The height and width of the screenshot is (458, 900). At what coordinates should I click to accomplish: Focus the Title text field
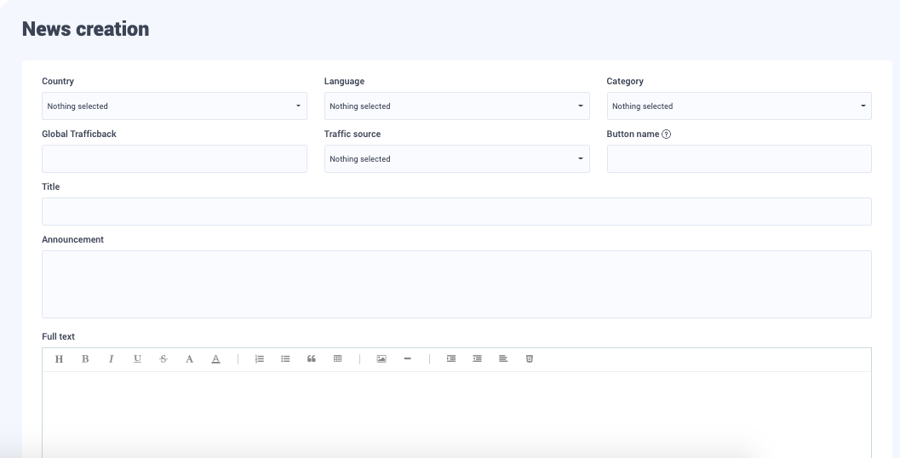(x=456, y=212)
